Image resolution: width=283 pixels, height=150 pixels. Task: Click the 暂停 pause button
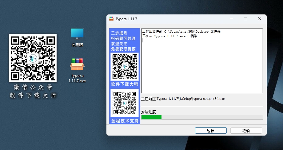[211, 131]
